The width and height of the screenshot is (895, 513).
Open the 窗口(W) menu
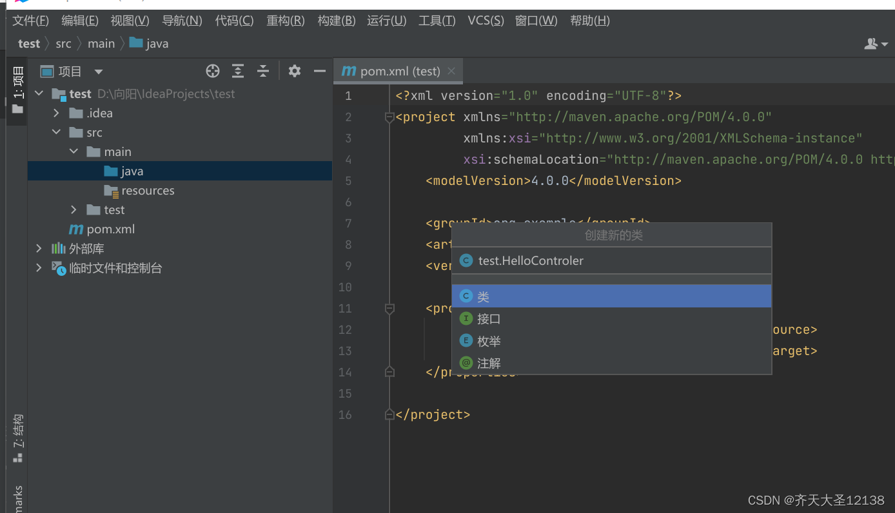point(536,21)
